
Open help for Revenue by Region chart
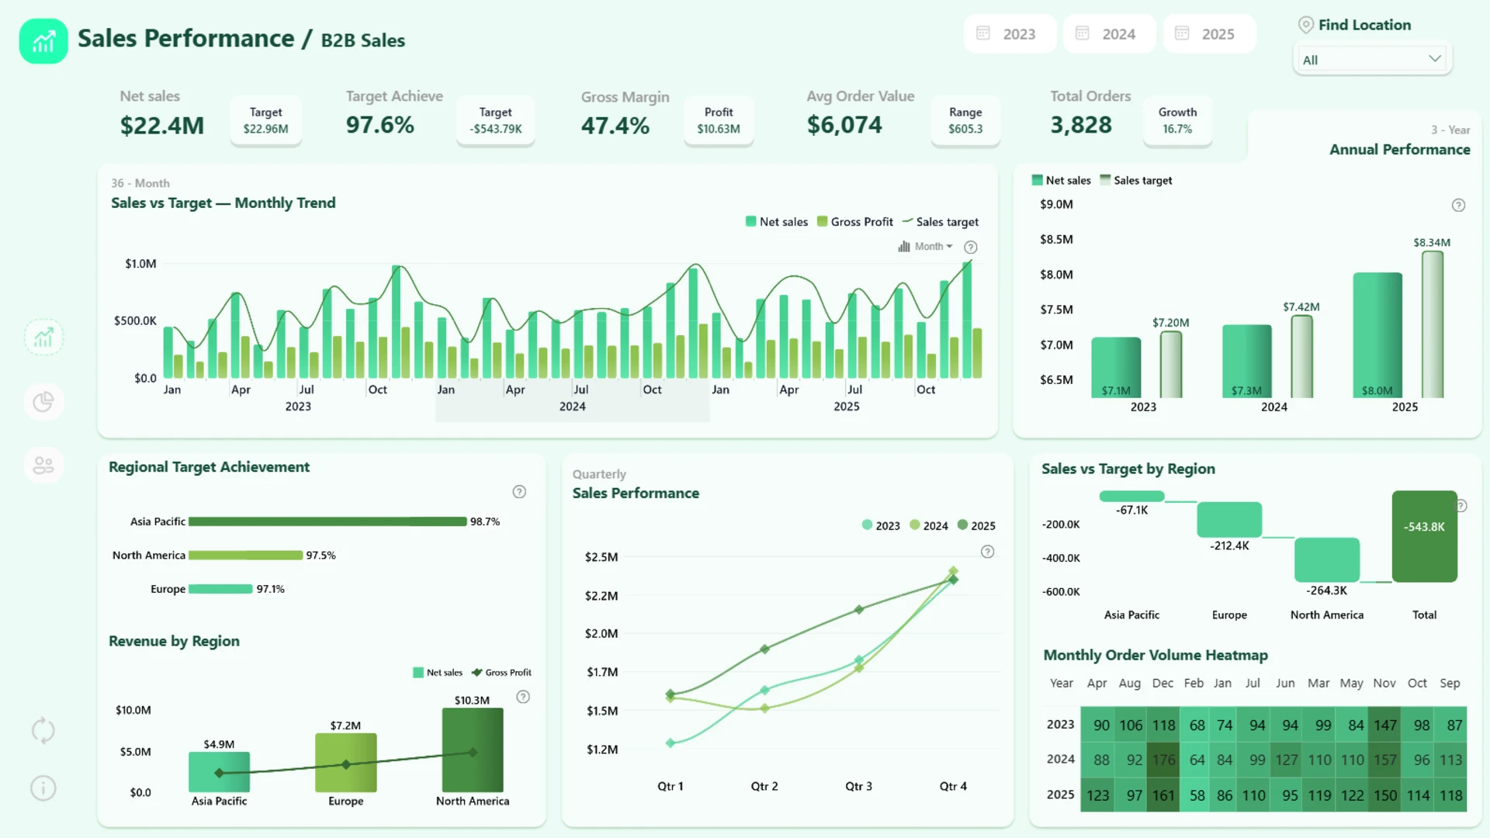click(523, 697)
